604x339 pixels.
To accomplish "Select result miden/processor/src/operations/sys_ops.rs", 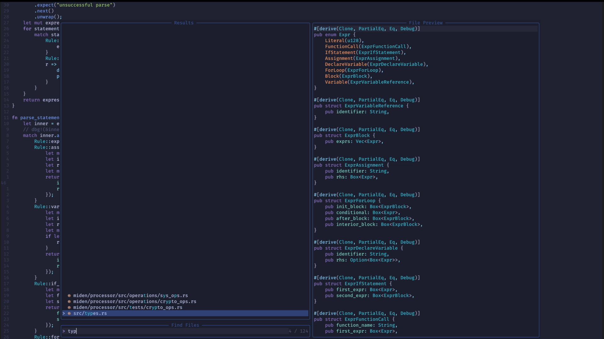I will click(131, 296).
